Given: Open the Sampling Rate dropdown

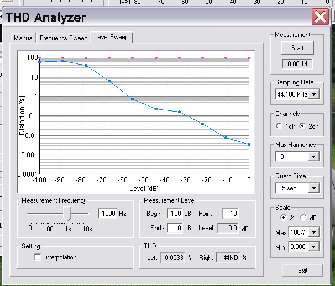Looking at the screenshot, I should [x=313, y=94].
